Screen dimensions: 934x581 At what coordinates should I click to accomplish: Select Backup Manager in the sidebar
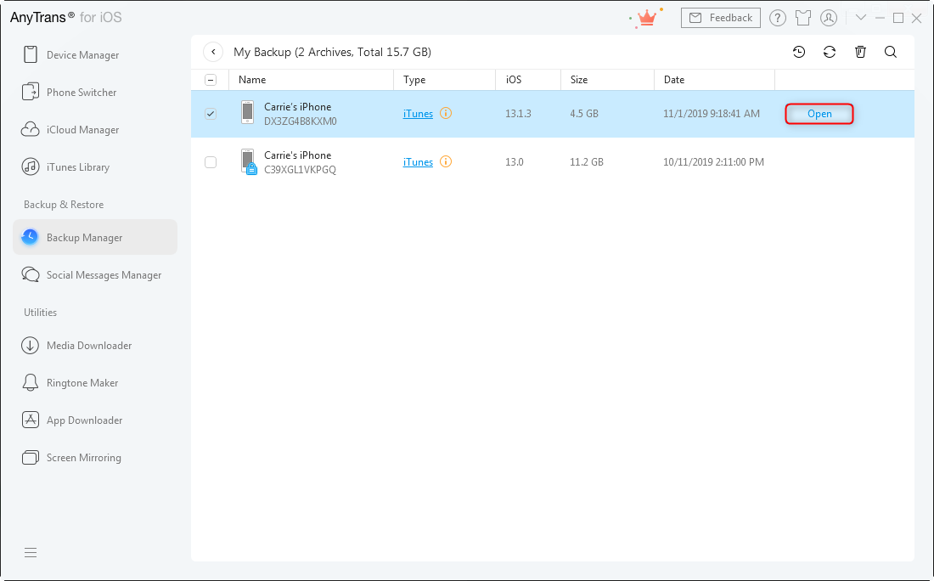95,237
